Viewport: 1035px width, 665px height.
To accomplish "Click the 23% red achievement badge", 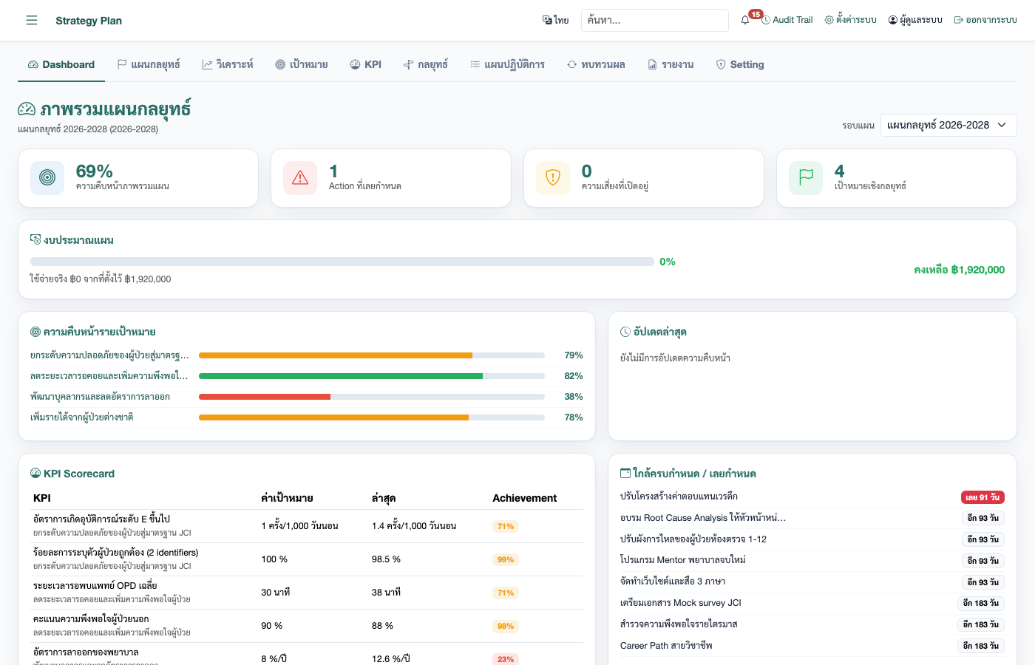I will tap(506, 659).
